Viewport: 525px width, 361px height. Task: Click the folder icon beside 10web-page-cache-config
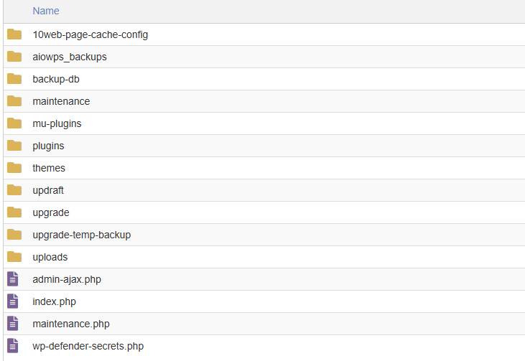tap(14, 34)
